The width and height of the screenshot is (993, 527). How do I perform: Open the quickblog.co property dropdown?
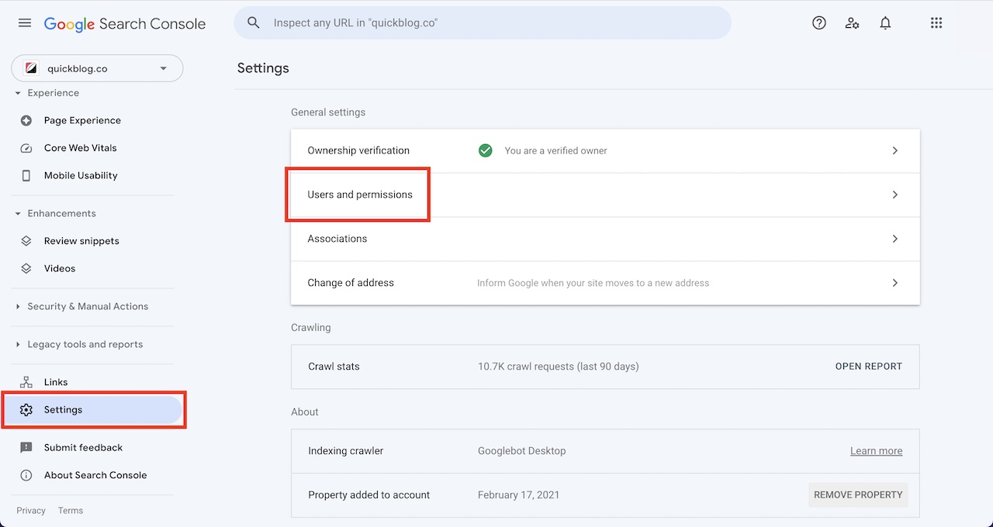pos(97,68)
